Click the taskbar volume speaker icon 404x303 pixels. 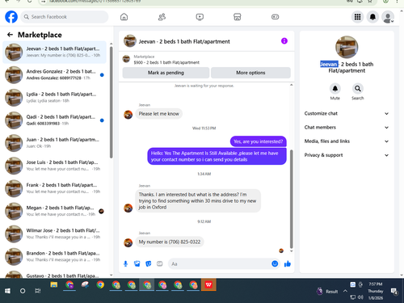point(360,297)
